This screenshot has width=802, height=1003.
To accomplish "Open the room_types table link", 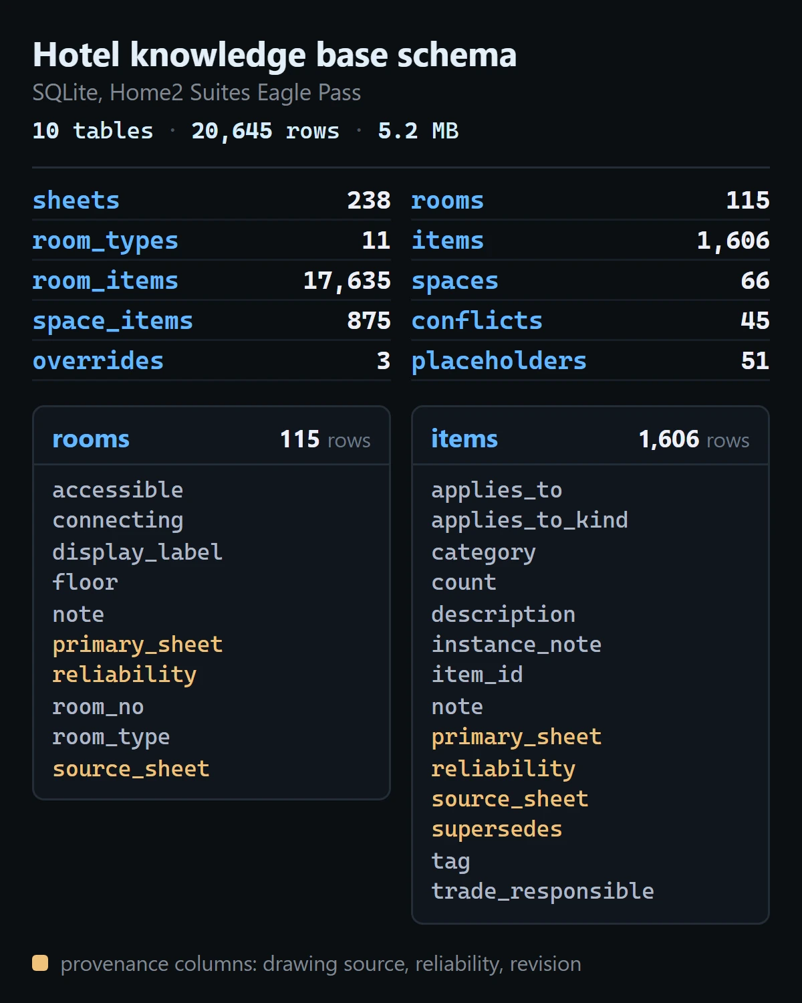I will click(x=106, y=241).
